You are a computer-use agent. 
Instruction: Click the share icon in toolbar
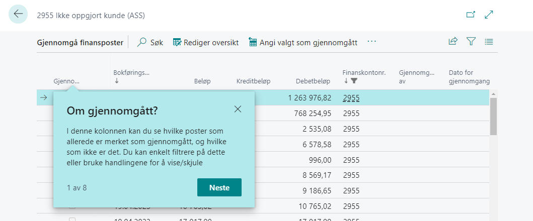tap(453, 42)
